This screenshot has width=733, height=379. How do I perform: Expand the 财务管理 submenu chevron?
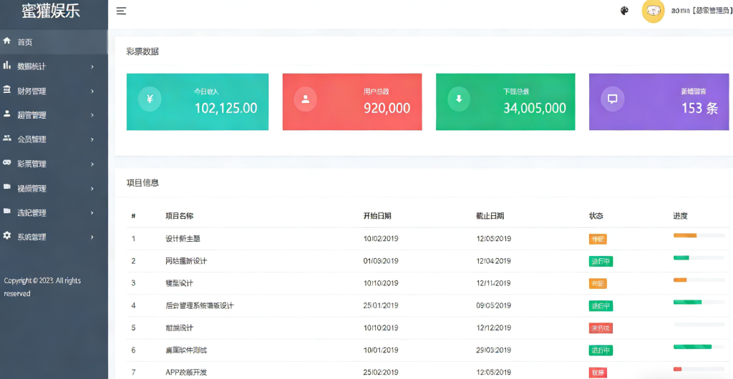92,91
